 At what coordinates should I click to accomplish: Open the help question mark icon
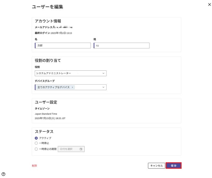point(3,174)
